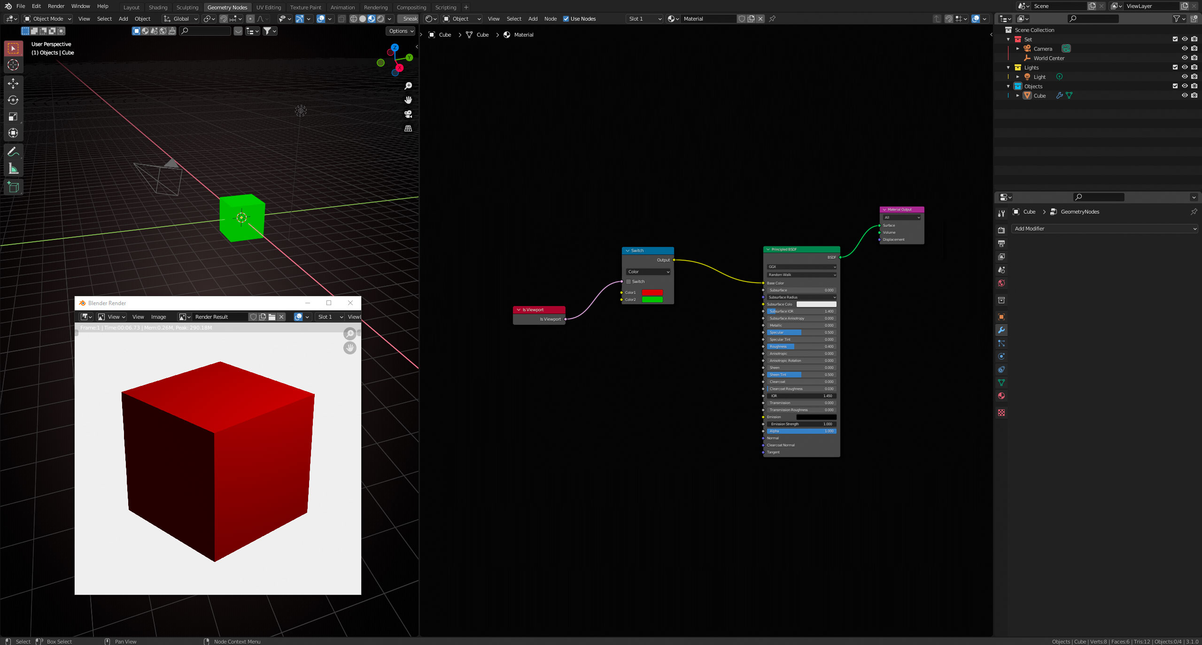Open the Slot 1 dropdown in shader editor
Viewport: 1202px width, 645px height.
tap(645, 19)
